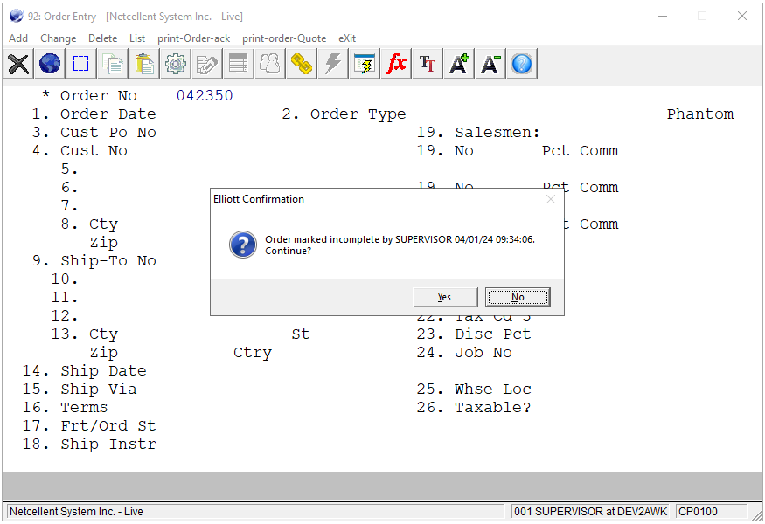This screenshot has width=765, height=524.
Task: Click the '4. Cust No' label
Action: click(x=80, y=150)
